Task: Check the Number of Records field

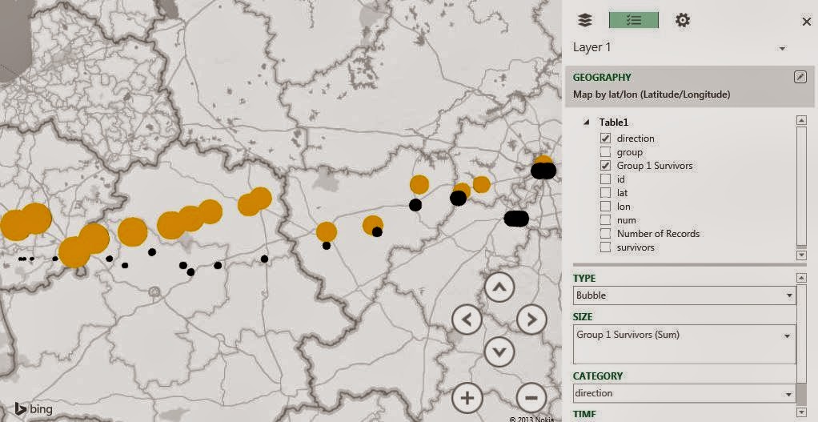Action: click(x=605, y=233)
